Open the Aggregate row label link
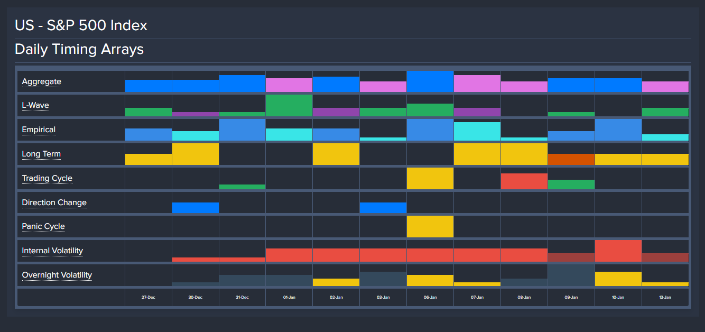The image size is (705, 332). click(x=41, y=81)
